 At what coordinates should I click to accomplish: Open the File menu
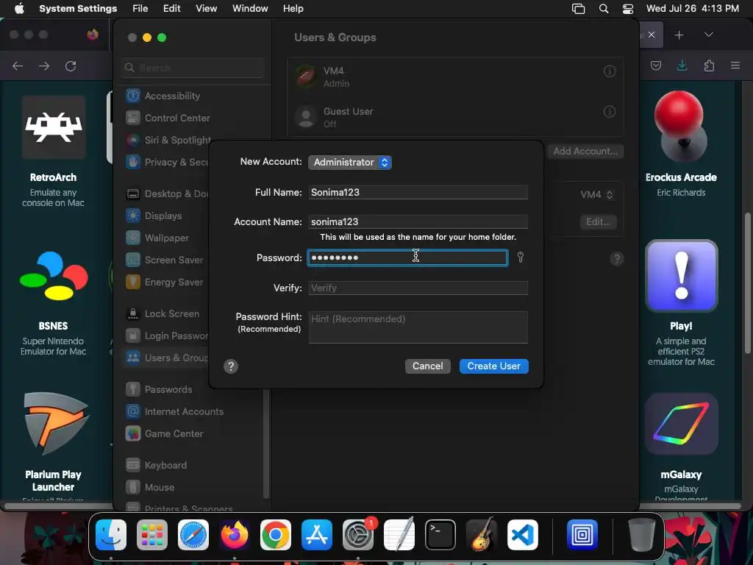point(140,9)
